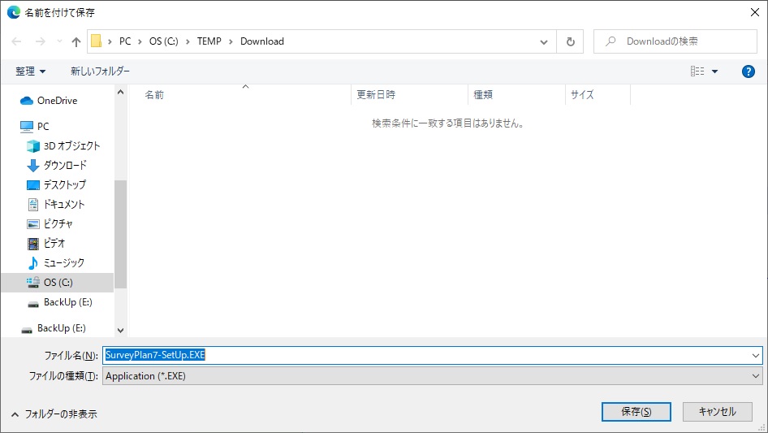Go up one folder level
The image size is (768, 433).
[76, 41]
